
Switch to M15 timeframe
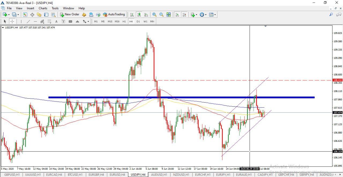click(110, 21)
